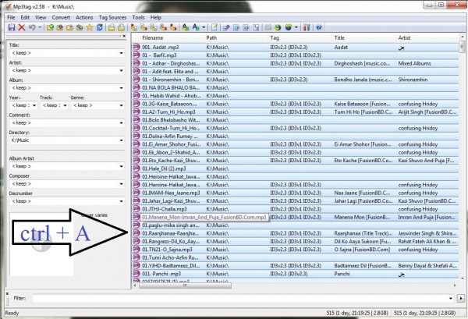Image resolution: width=468 pixels, height=319 pixels.
Task: Click the Filter options arrow button
Action: [461, 298]
